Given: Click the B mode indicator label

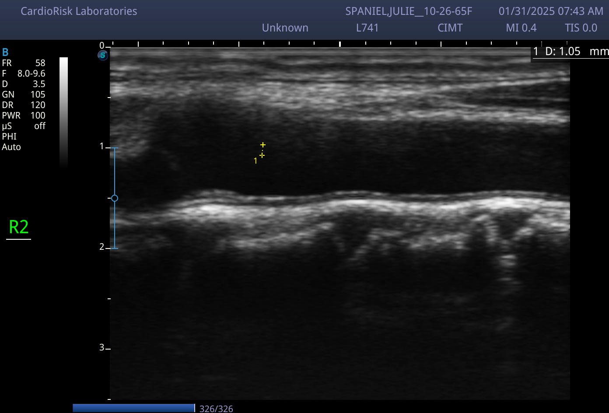Looking at the screenshot, I should [x=5, y=52].
